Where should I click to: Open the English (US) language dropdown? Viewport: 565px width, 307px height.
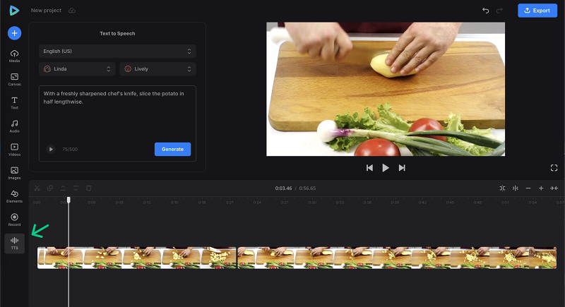click(117, 51)
